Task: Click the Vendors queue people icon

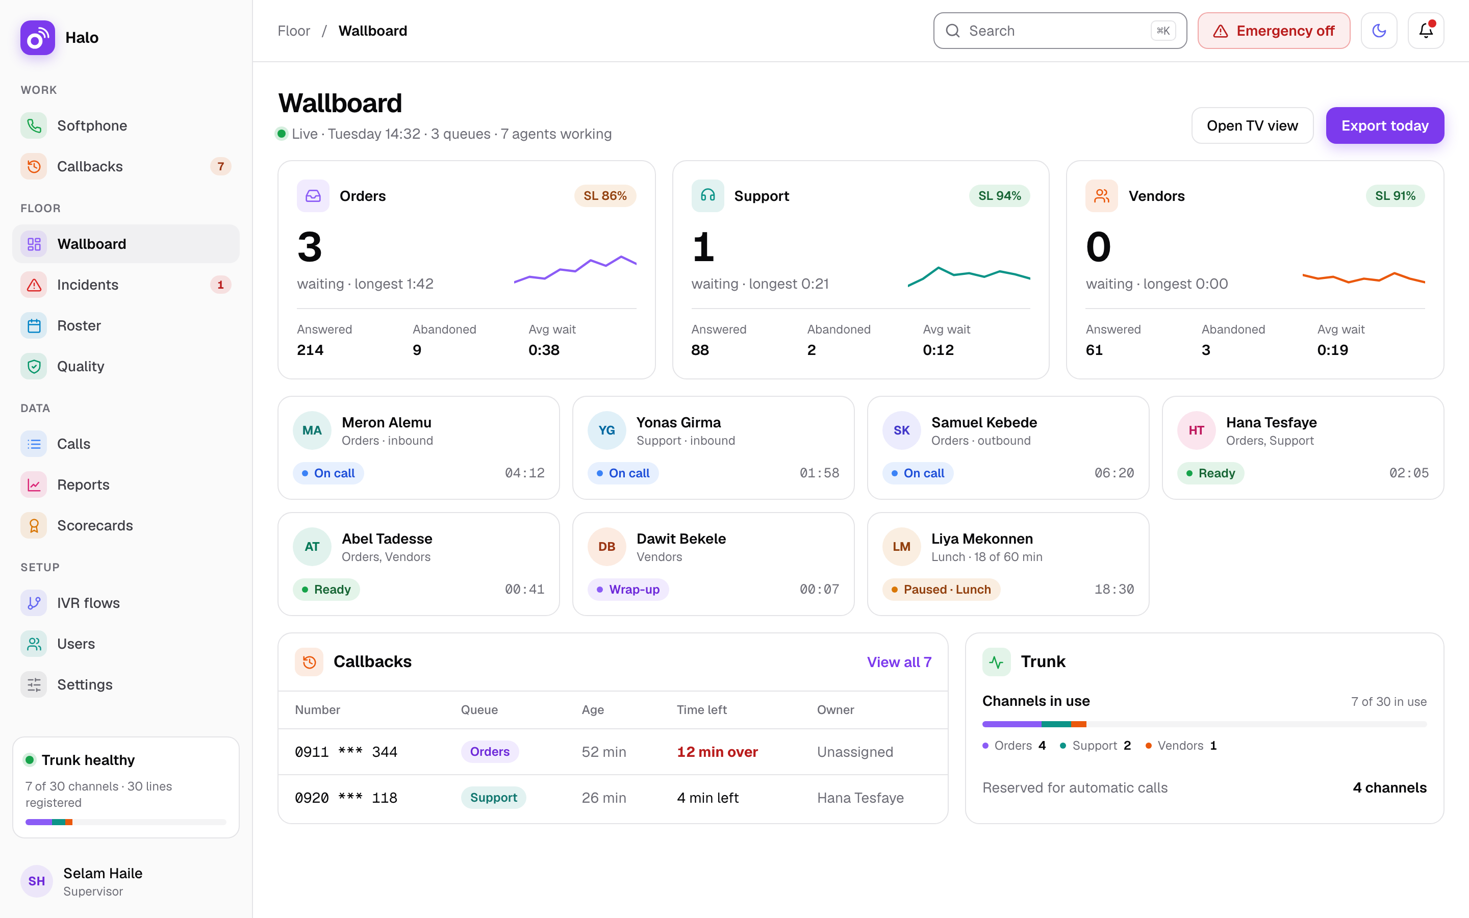Action: point(1102,195)
